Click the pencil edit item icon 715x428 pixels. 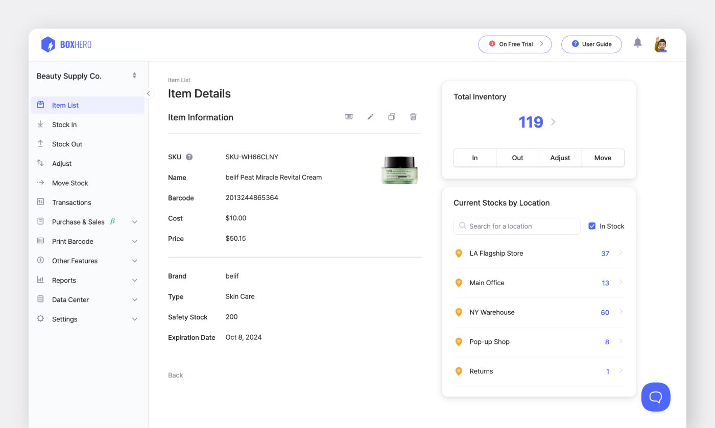(370, 117)
